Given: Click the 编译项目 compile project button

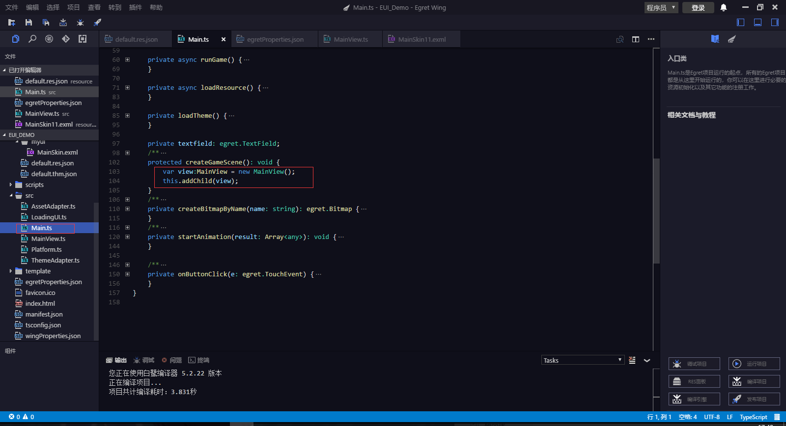Looking at the screenshot, I should (754, 381).
